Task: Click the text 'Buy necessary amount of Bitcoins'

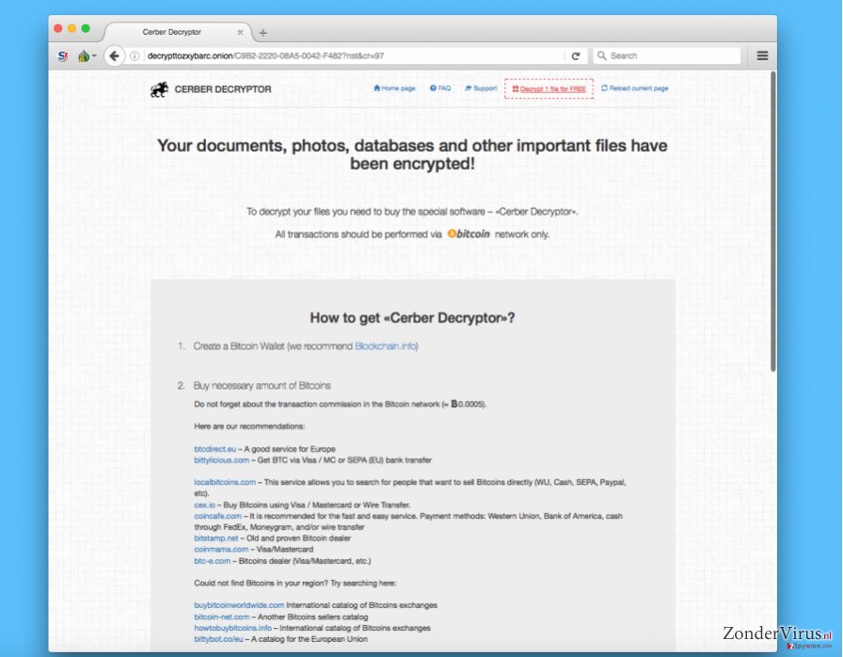Action: pyautogui.click(x=262, y=386)
